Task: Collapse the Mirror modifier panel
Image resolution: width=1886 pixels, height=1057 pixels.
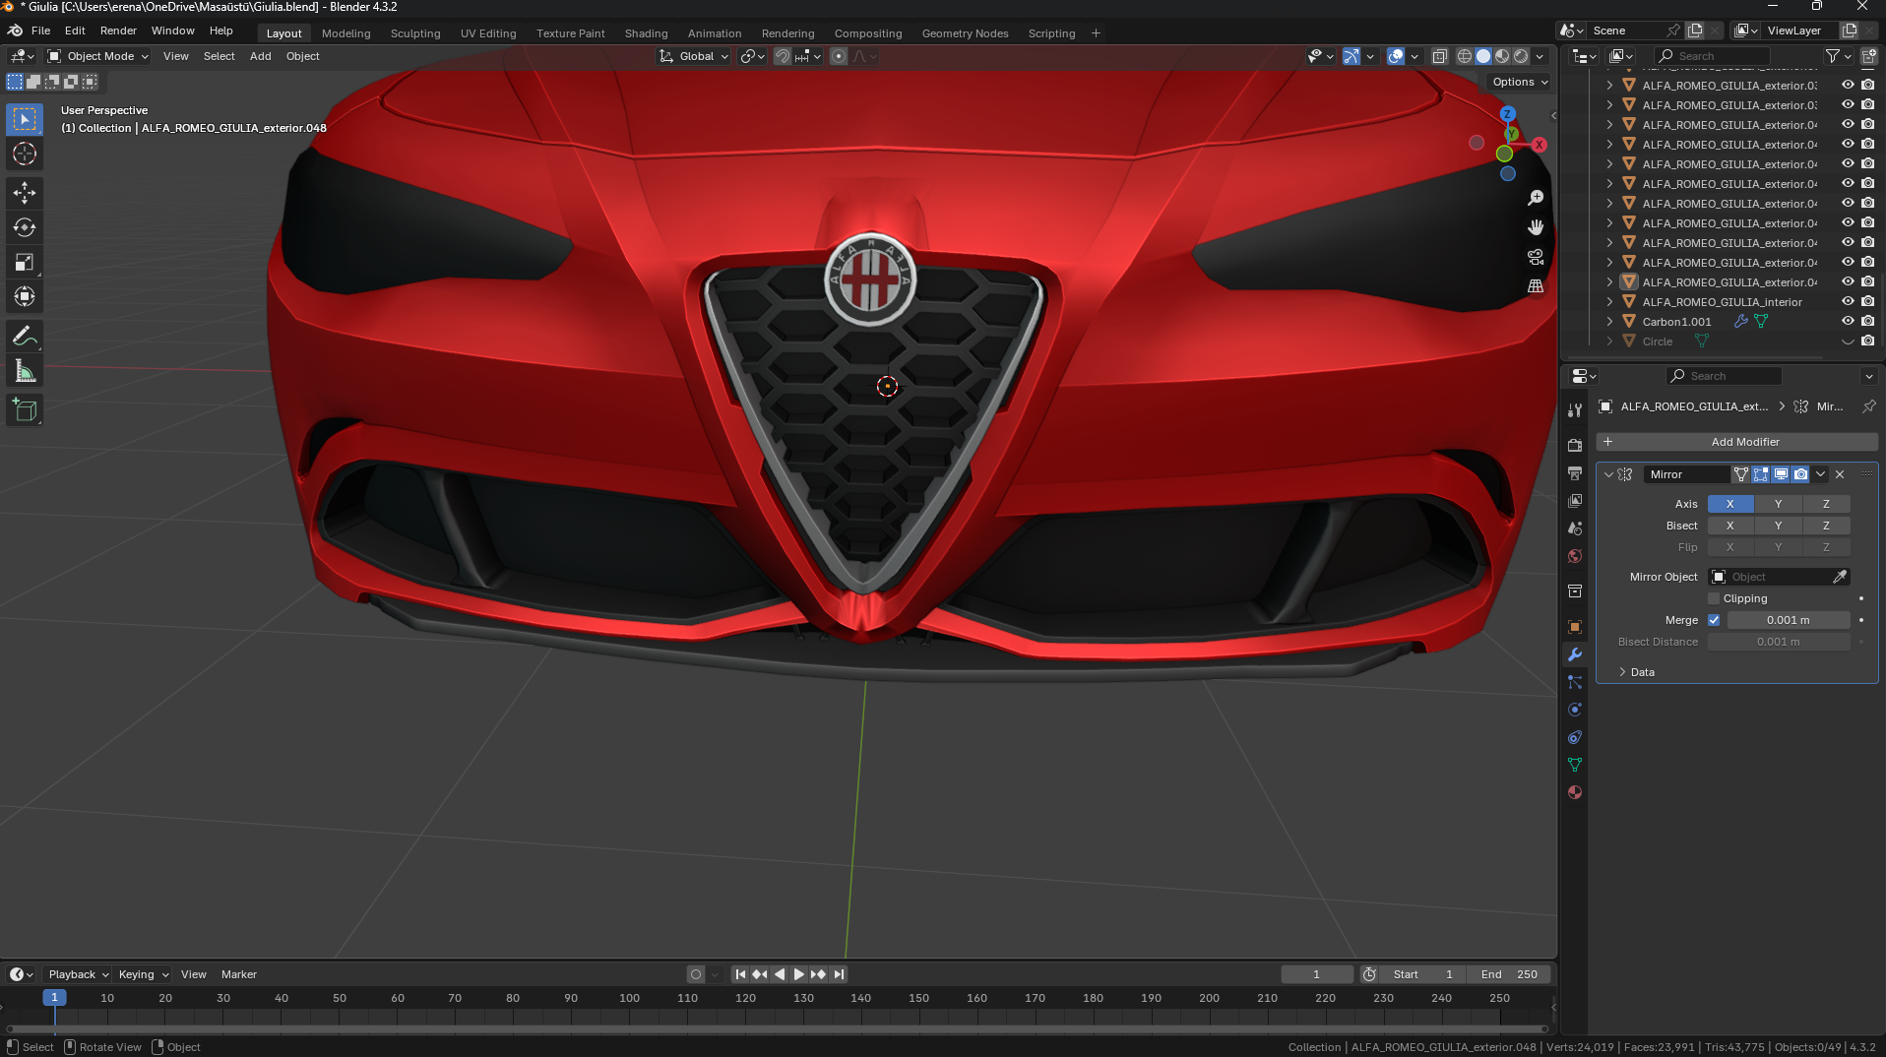Action: pos(1608,474)
